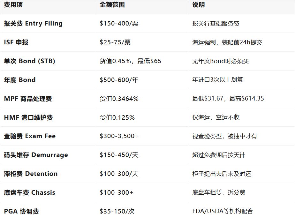Select the 单次 Bond (STB) row label
Screen dimensions: 295x217
[x=29, y=61]
